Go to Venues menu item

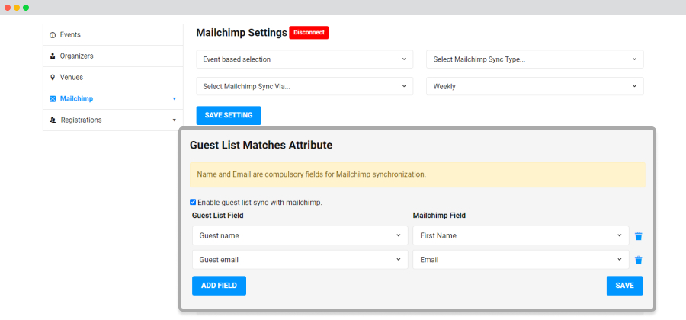point(113,78)
